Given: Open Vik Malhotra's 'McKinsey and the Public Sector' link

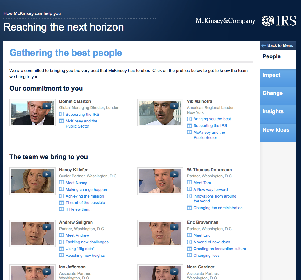Looking at the screenshot, I should point(209,135).
